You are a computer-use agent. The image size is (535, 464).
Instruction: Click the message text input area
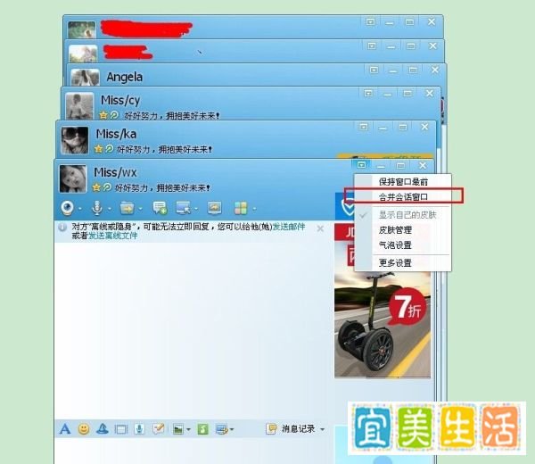194,451
